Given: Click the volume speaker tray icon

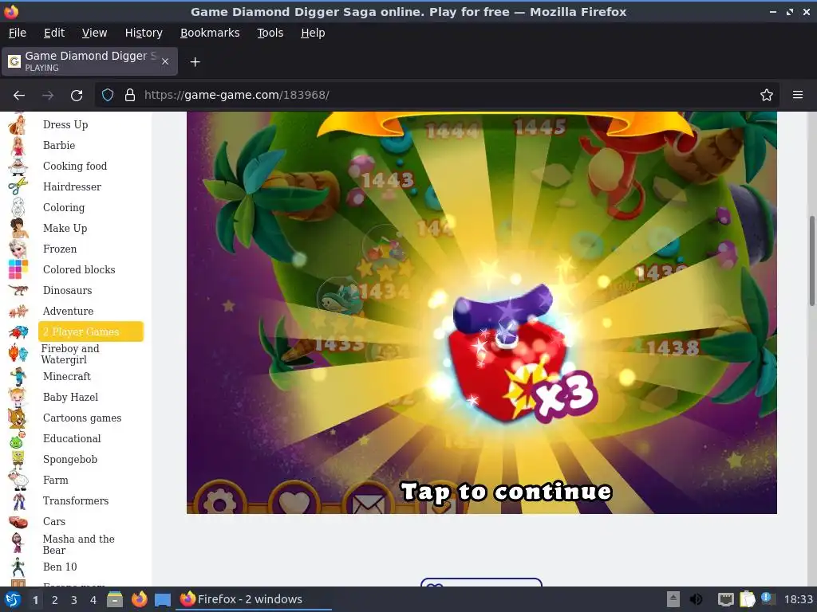Looking at the screenshot, I should point(696,599).
